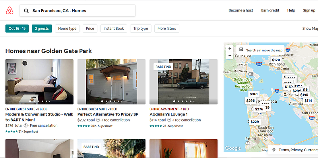The height and width of the screenshot is (158, 318).
Task: Open the Perfect Alternative To Pricey SF photo
Action: (x=111, y=82)
